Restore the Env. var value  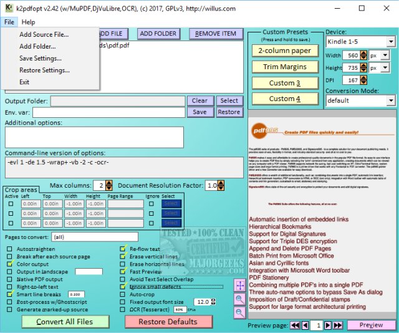pos(229,112)
